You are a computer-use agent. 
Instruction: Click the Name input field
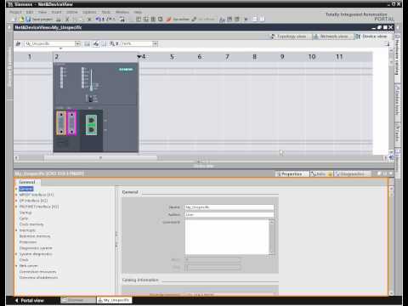(x=229, y=207)
